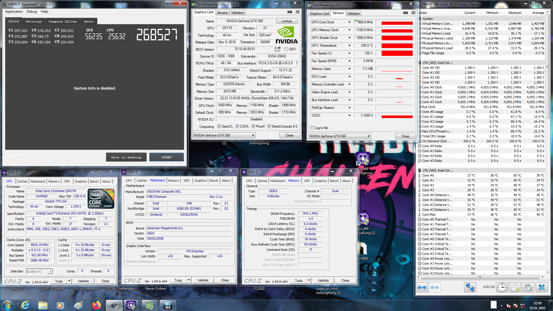The width and height of the screenshot is (553, 311).
Task: Click Action Center flag tray icon
Action: coord(516,306)
